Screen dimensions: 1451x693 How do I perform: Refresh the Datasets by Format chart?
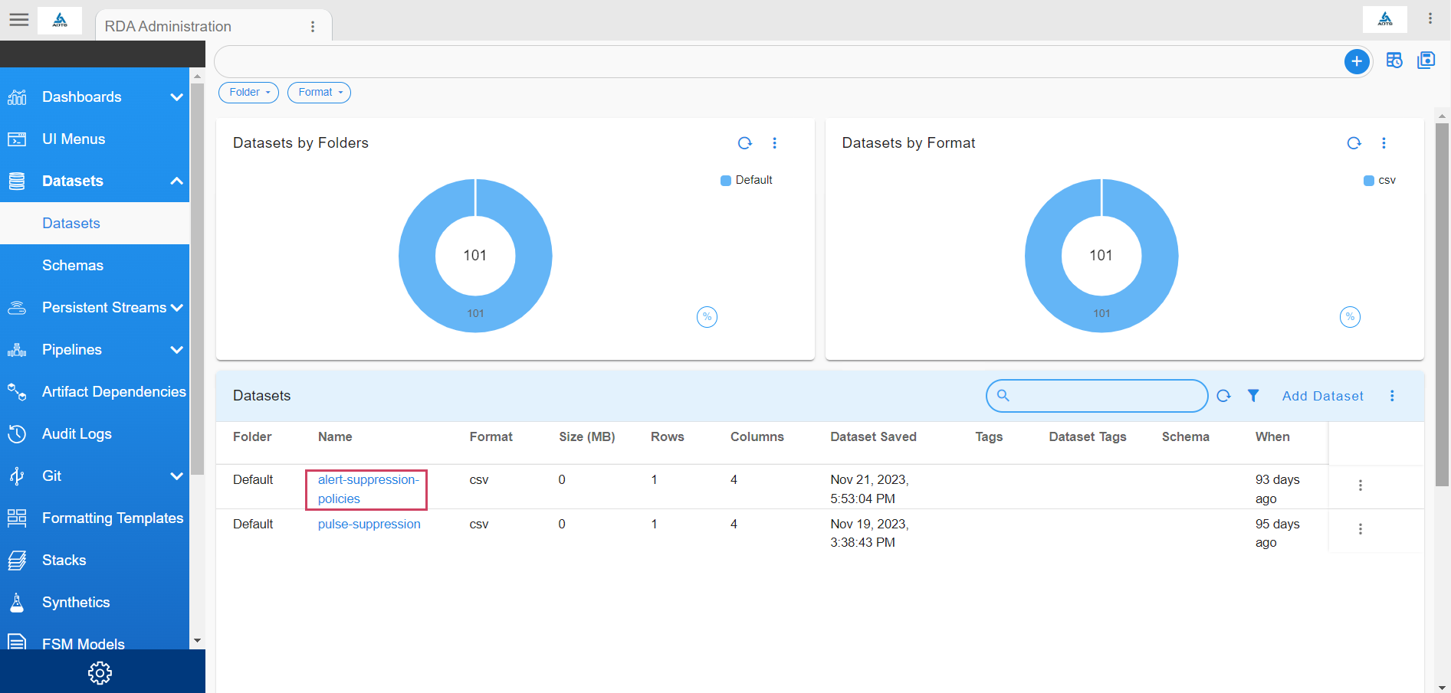1354,143
